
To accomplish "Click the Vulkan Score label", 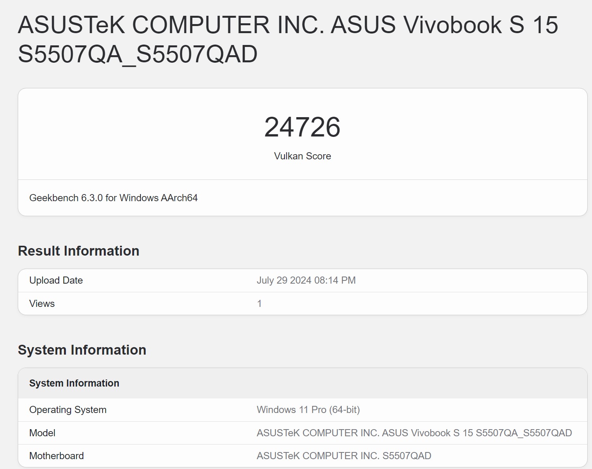I will (x=302, y=156).
